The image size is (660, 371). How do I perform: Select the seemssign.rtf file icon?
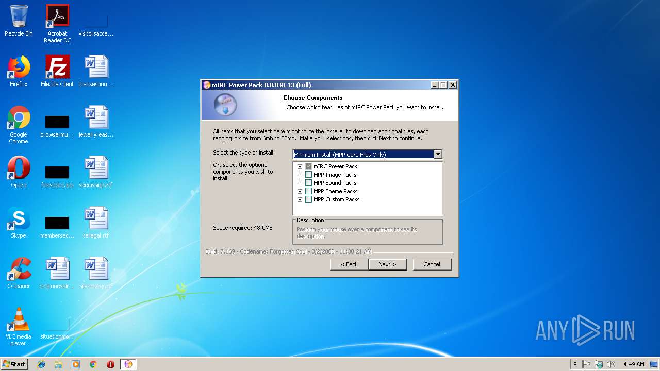(x=96, y=172)
